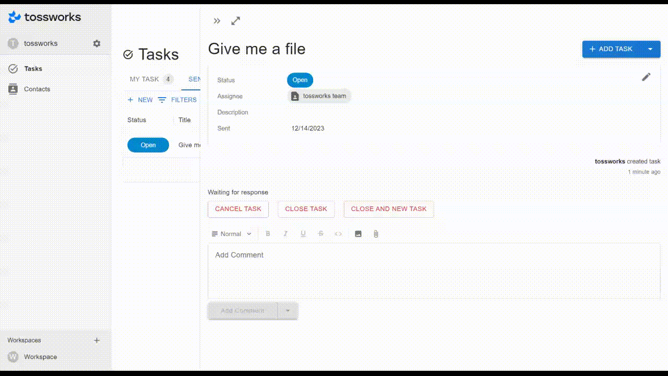Open Contacts in the sidebar
The height and width of the screenshot is (376, 668).
pyautogui.click(x=37, y=89)
